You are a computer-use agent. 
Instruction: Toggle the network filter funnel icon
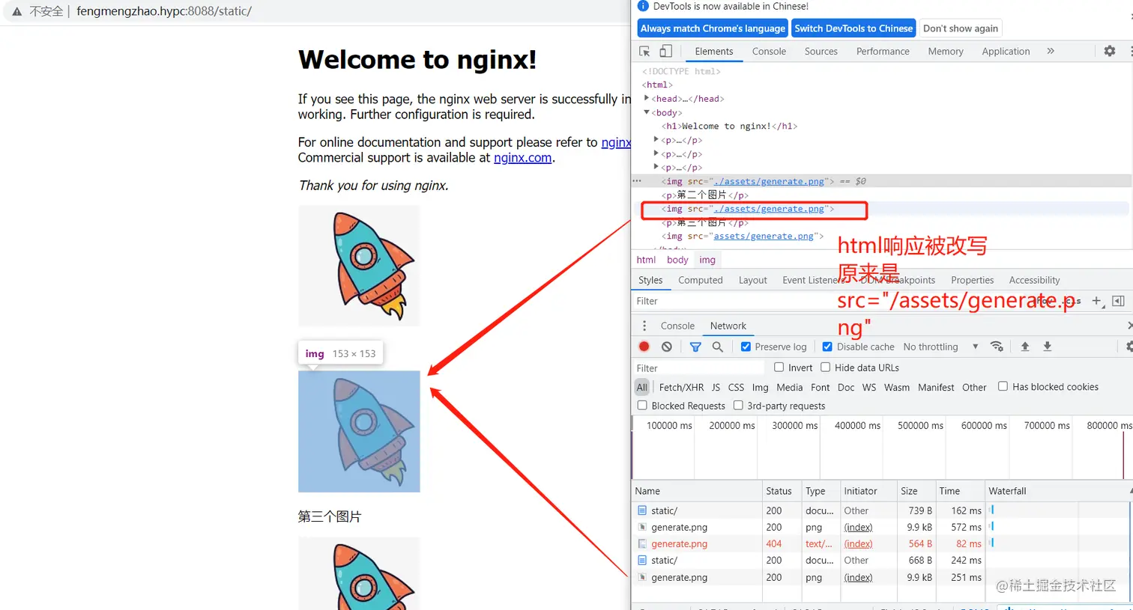[695, 347]
